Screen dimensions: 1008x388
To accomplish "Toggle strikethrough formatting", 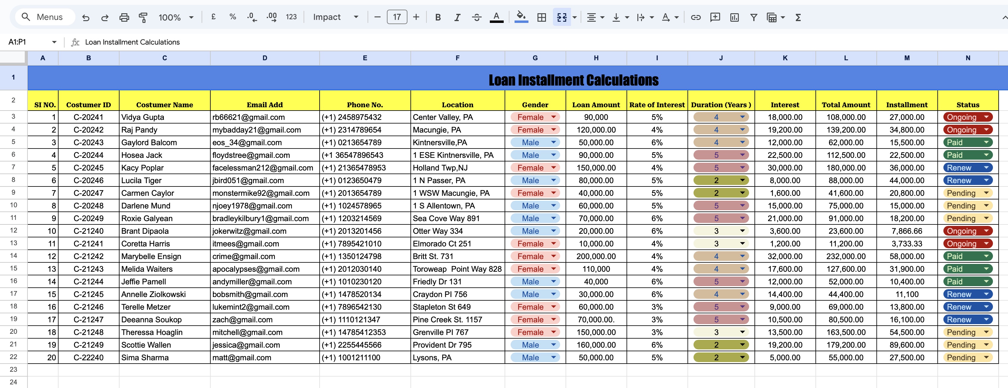I will (x=476, y=17).
